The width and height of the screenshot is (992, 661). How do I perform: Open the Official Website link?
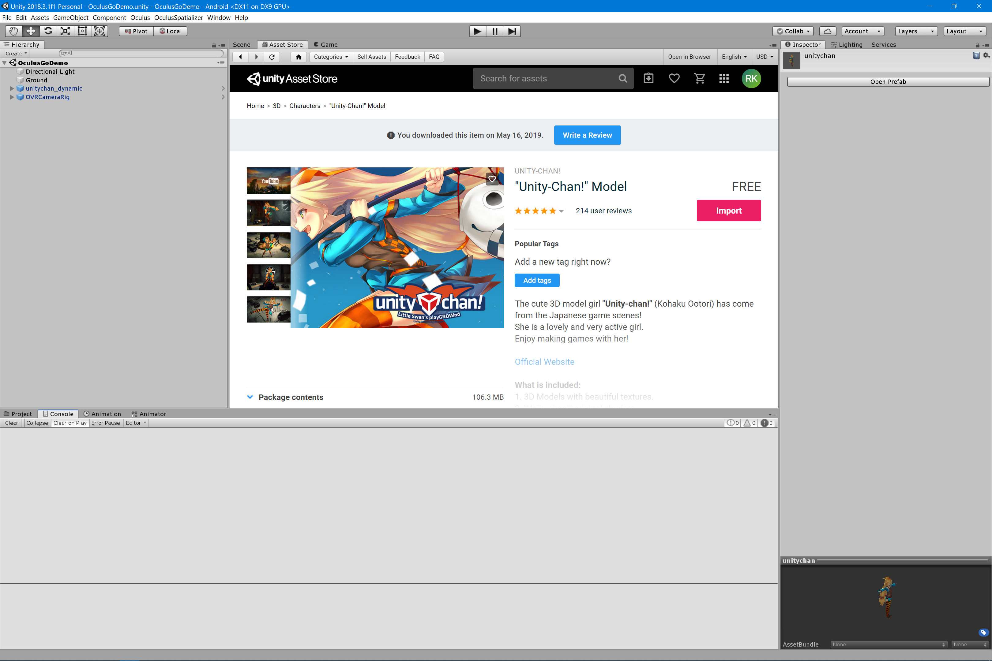click(544, 362)
